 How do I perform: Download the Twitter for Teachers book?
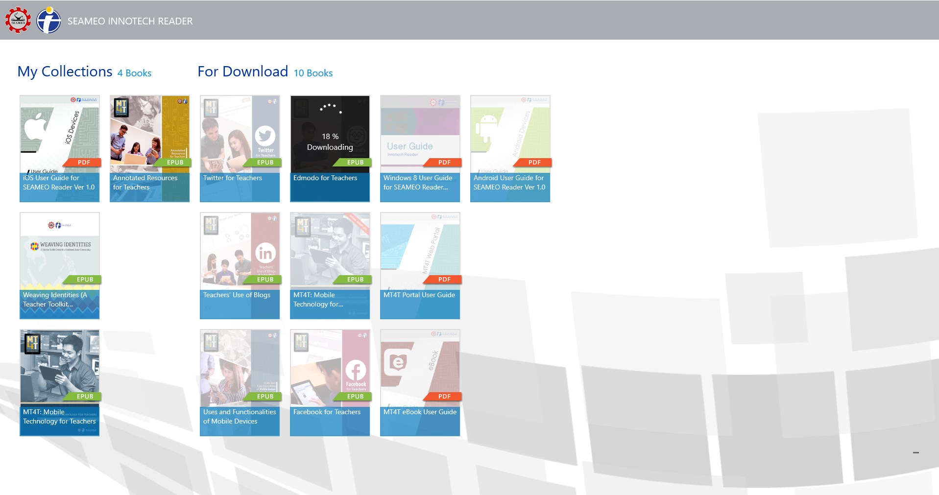240,148
